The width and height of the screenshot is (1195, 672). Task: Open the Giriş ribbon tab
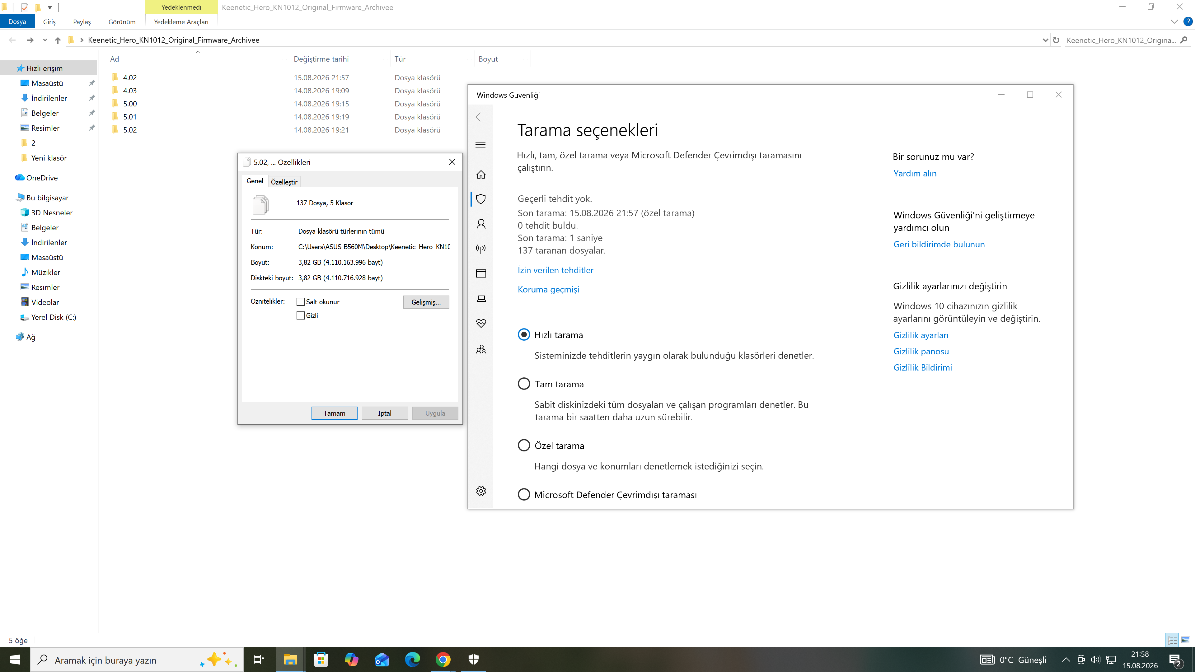(x=49, y=22)
